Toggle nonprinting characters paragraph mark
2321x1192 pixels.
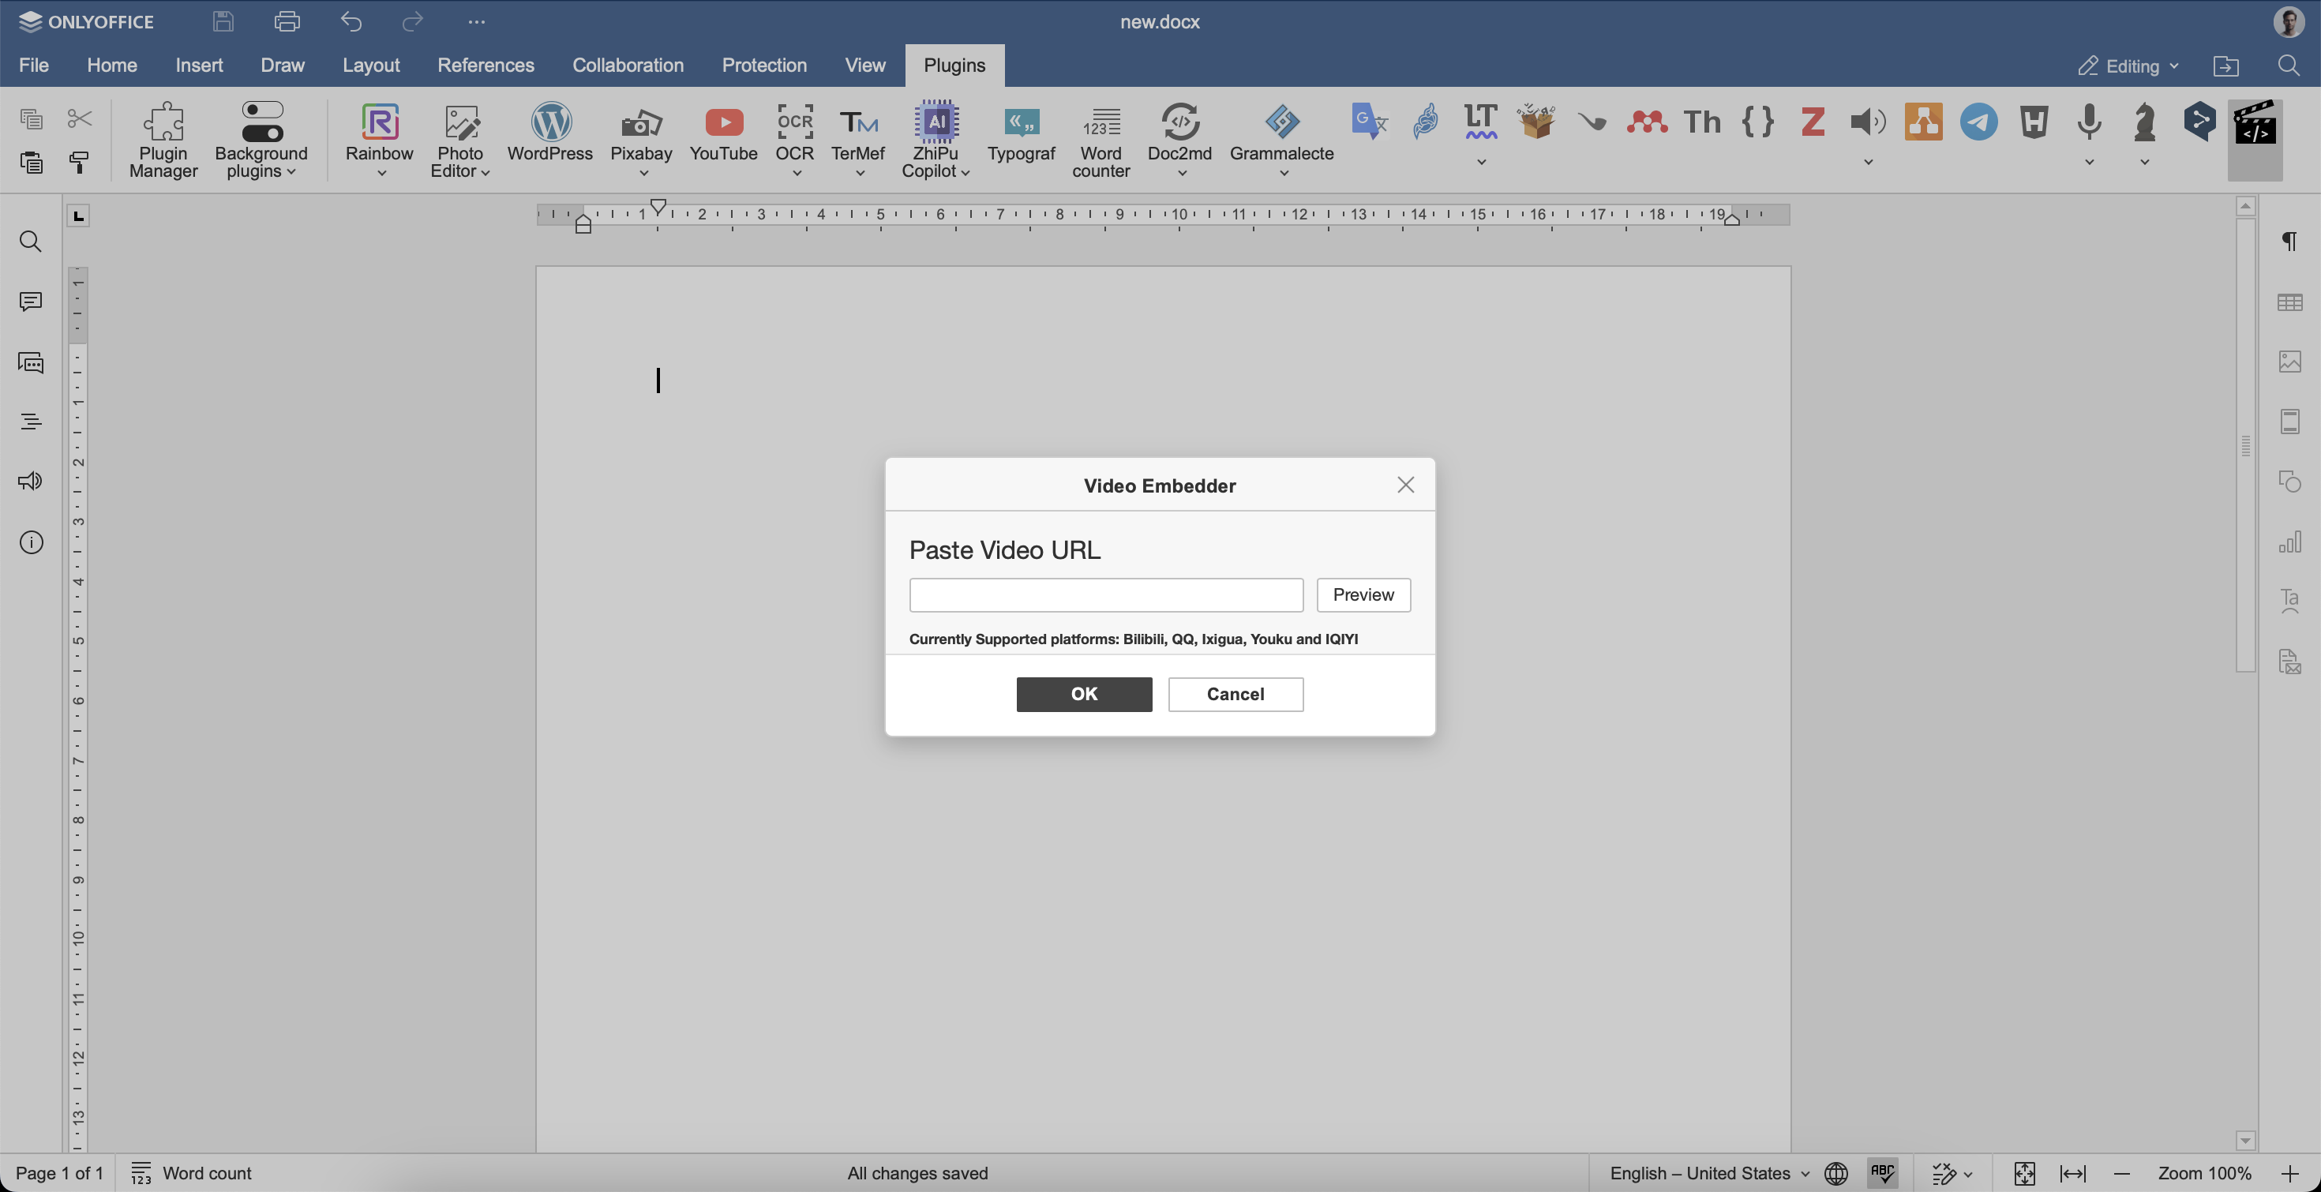[2289, 241]
